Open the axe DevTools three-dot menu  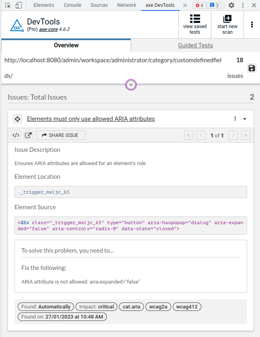pos(252,25)
